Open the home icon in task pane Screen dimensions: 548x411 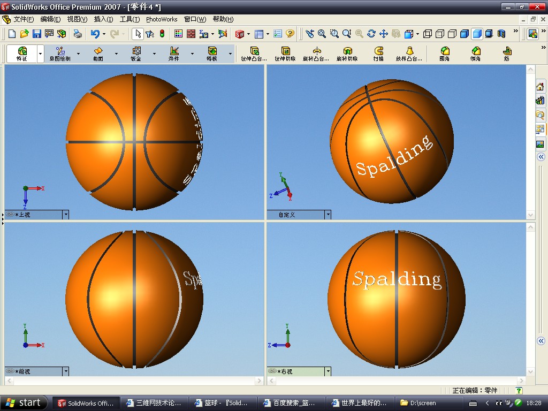tap(540, 86)
